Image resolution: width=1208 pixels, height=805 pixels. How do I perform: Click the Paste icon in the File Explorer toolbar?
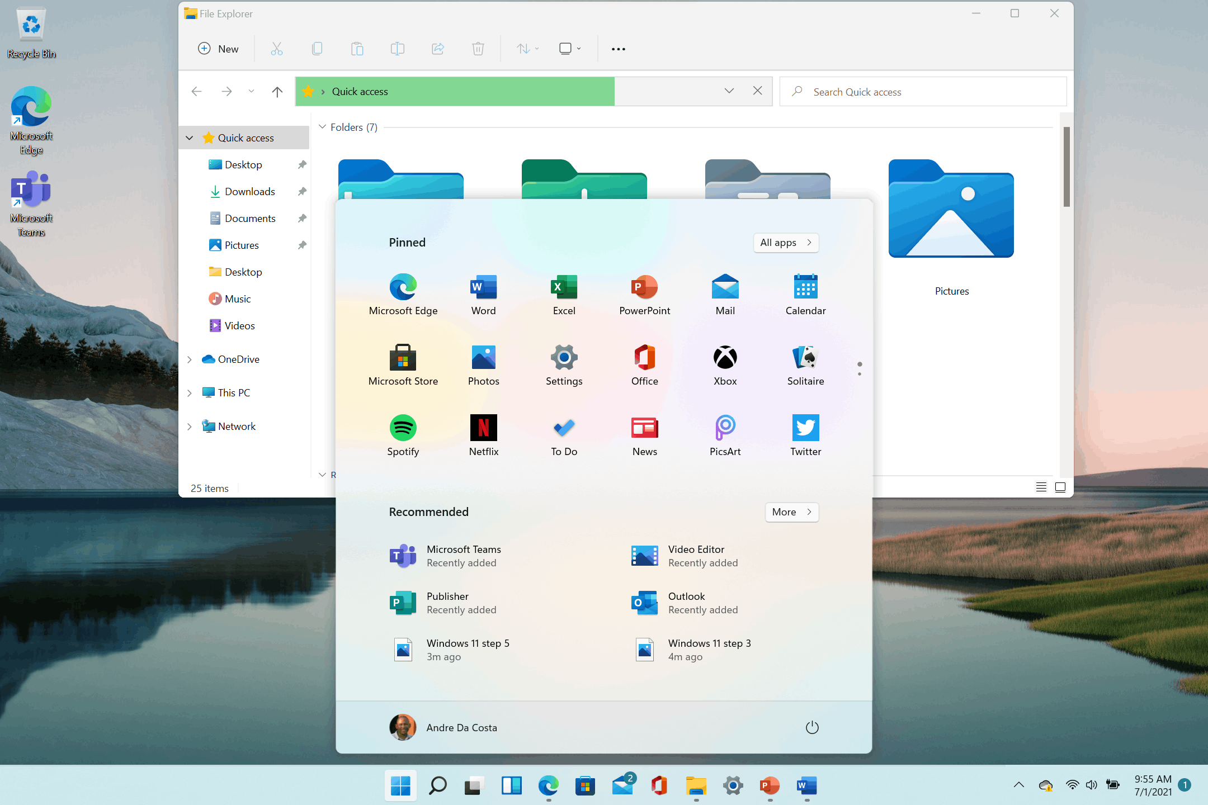click(x=357, y=49)
